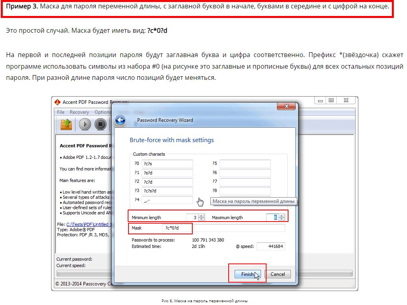Click the 'Current speed:' status label
The width and height of the screenshot is (407, 305).
(71, 265)
